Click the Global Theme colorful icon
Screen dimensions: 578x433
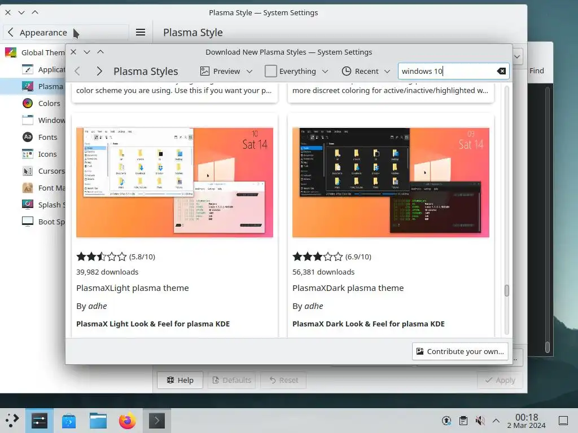click(x=11, y=52)
